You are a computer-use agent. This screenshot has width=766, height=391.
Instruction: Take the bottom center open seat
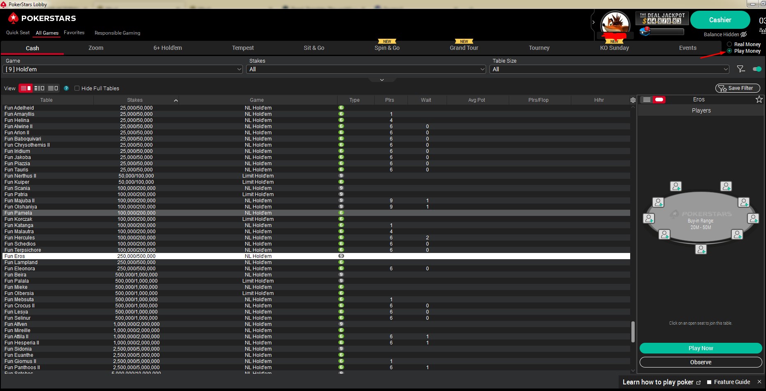click(701, 249)
